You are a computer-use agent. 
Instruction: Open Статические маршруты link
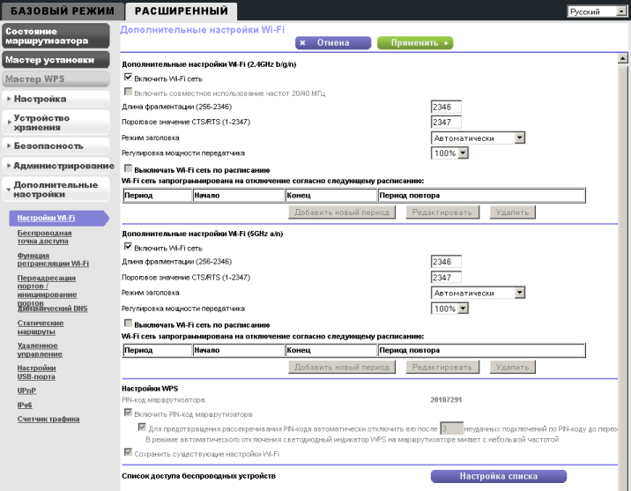coord(41,327)
